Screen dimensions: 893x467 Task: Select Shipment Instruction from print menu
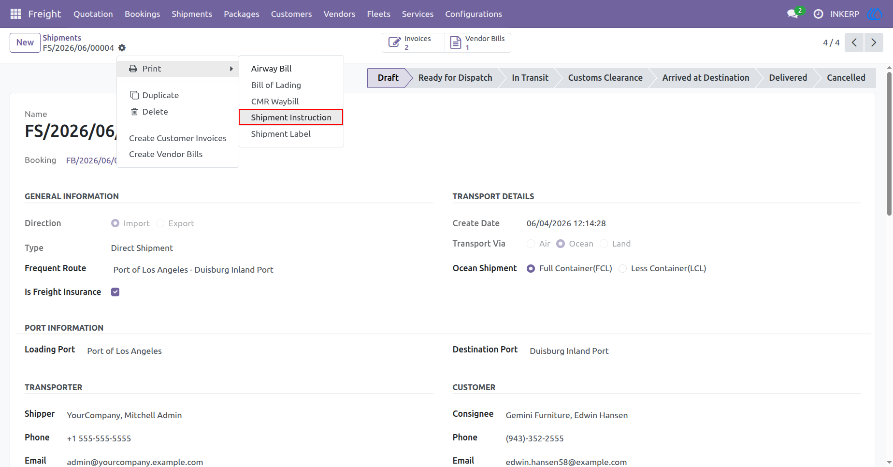point(291,117)
